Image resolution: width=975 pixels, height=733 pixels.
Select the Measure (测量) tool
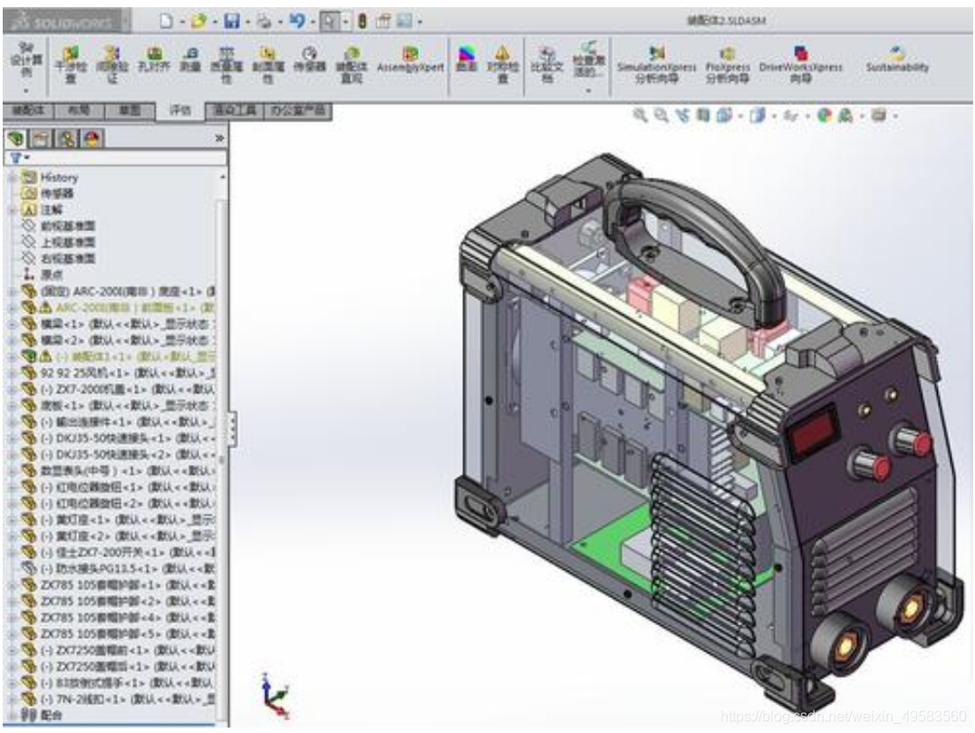pyautogui.click(x=190, y=60)
